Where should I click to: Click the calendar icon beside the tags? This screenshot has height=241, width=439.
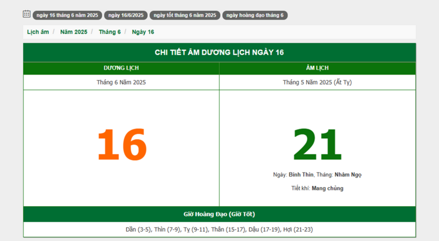[x=27, y=14]
